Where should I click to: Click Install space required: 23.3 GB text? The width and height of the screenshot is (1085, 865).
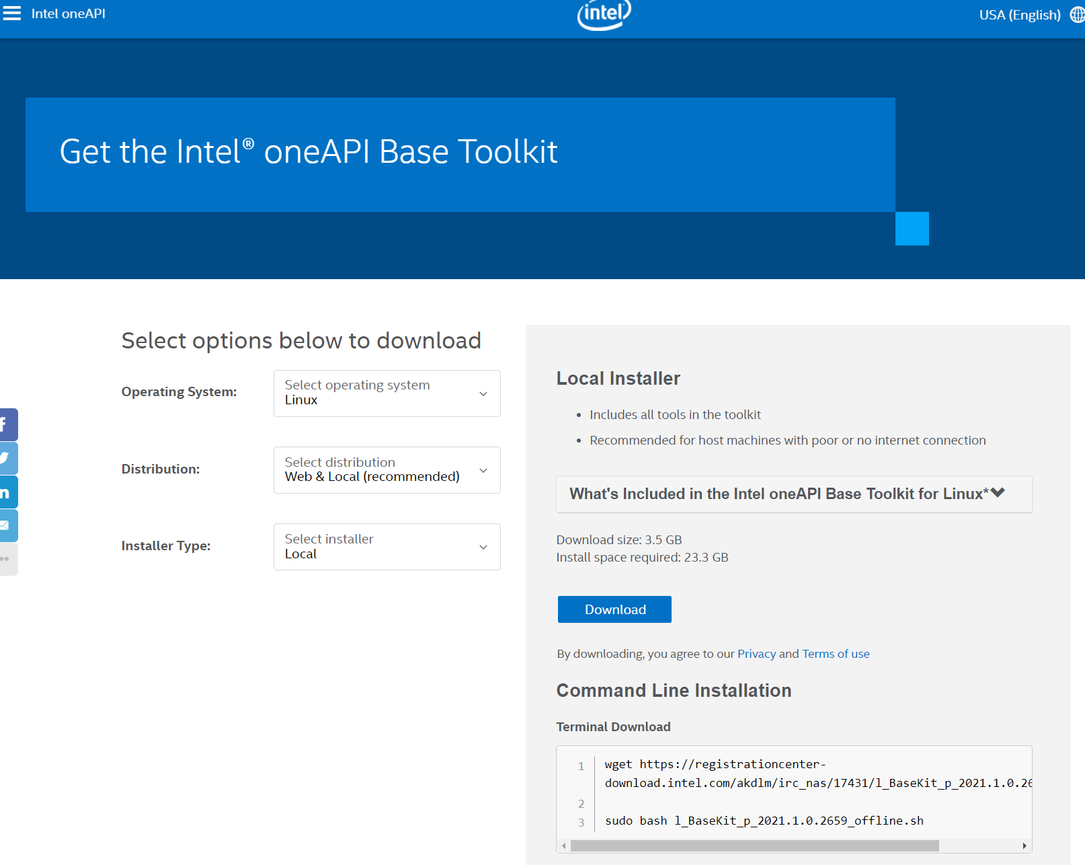click(642, 557)
